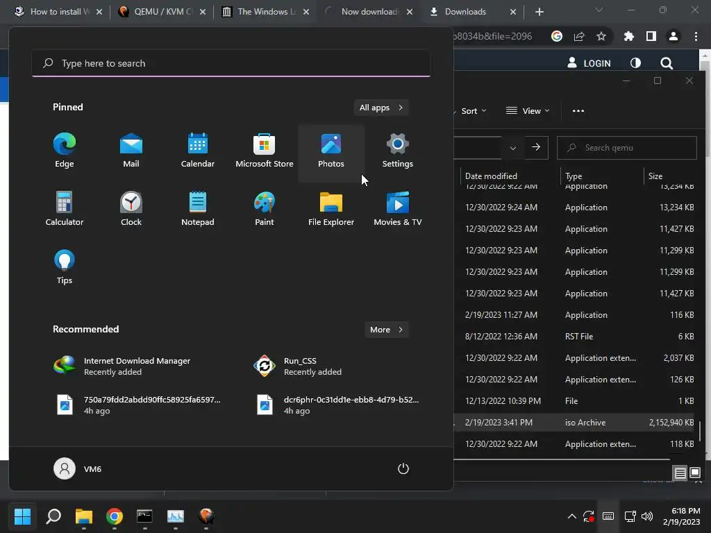
Task: Click the LOGIN link on webpage
Action: [589, 63]
